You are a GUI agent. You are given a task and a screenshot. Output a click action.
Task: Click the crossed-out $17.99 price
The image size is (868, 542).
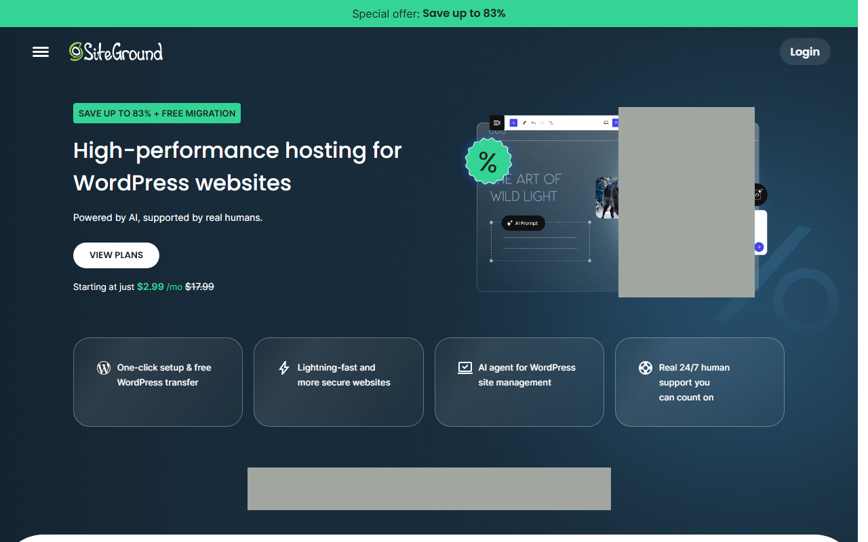click(x=200, y=287)
